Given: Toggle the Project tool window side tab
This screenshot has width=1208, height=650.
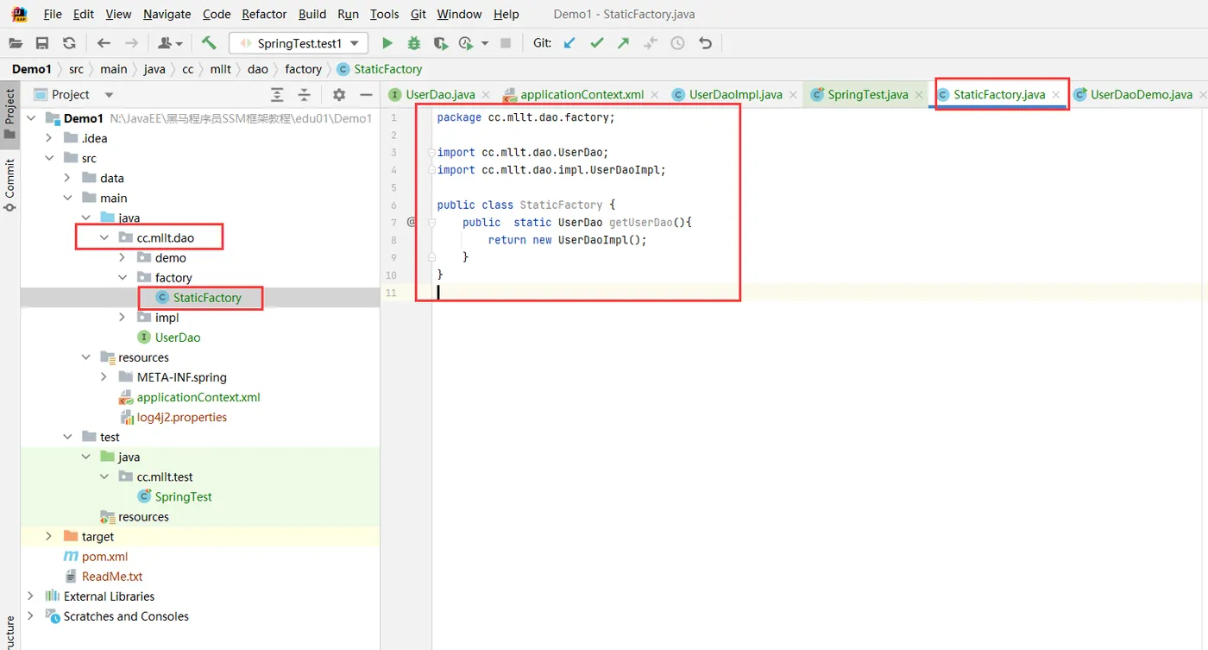Looking at the screenshot, I should 9,114.
